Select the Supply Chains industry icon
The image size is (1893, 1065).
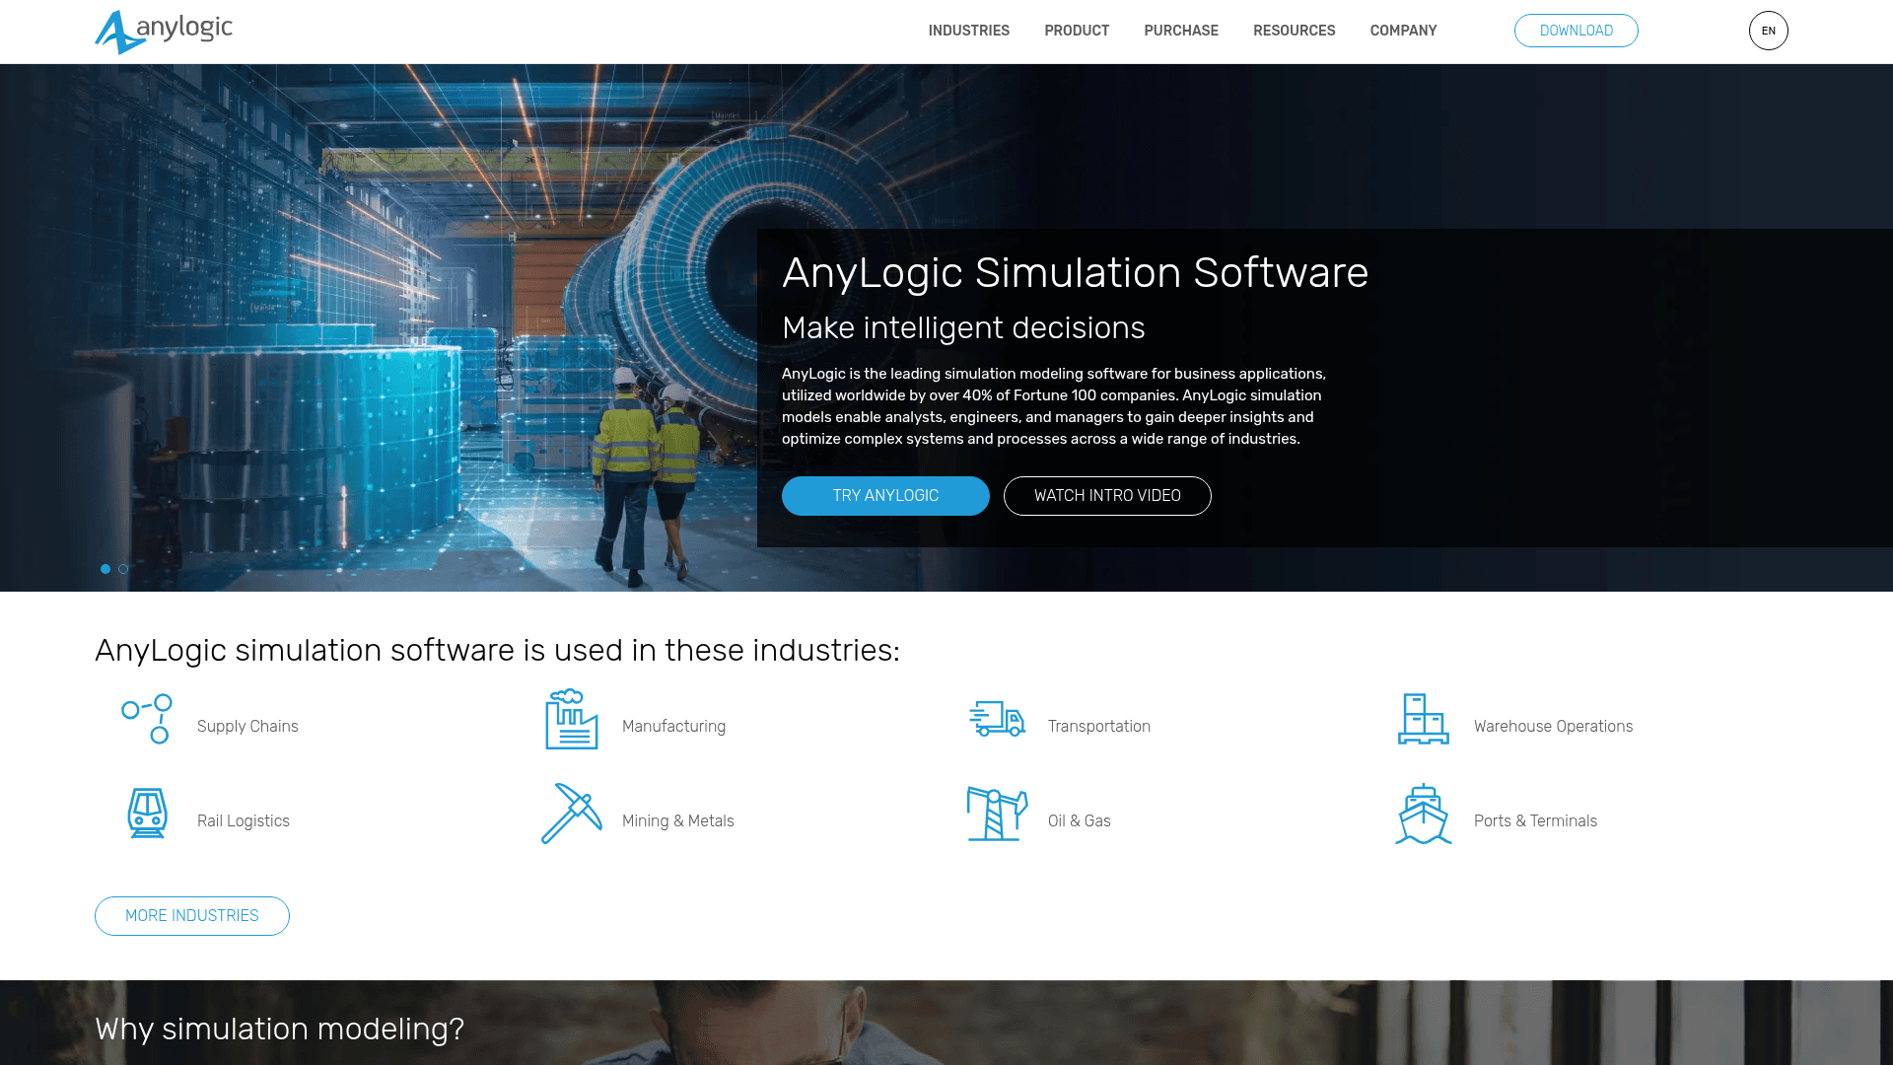coord(146,719)
